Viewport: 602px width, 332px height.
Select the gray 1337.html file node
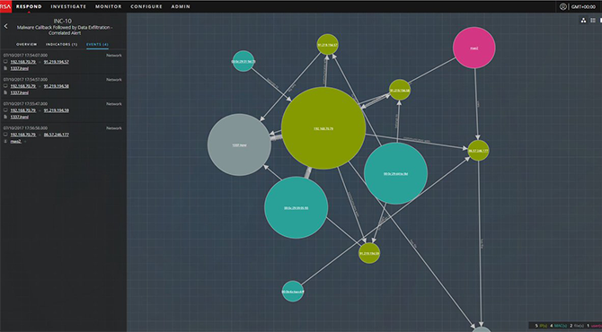pos(239,145)
